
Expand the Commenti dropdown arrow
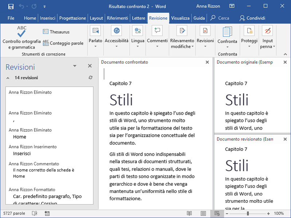click(x=157, y=46)
